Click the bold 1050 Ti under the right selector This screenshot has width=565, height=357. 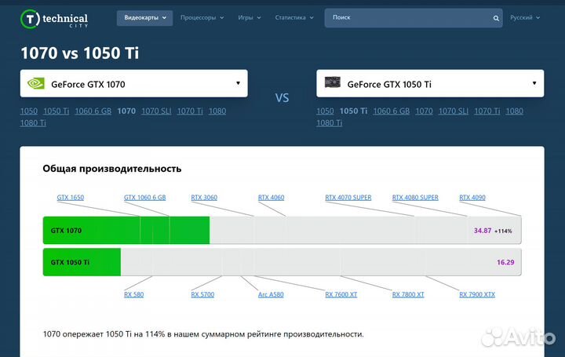(353, 111)
